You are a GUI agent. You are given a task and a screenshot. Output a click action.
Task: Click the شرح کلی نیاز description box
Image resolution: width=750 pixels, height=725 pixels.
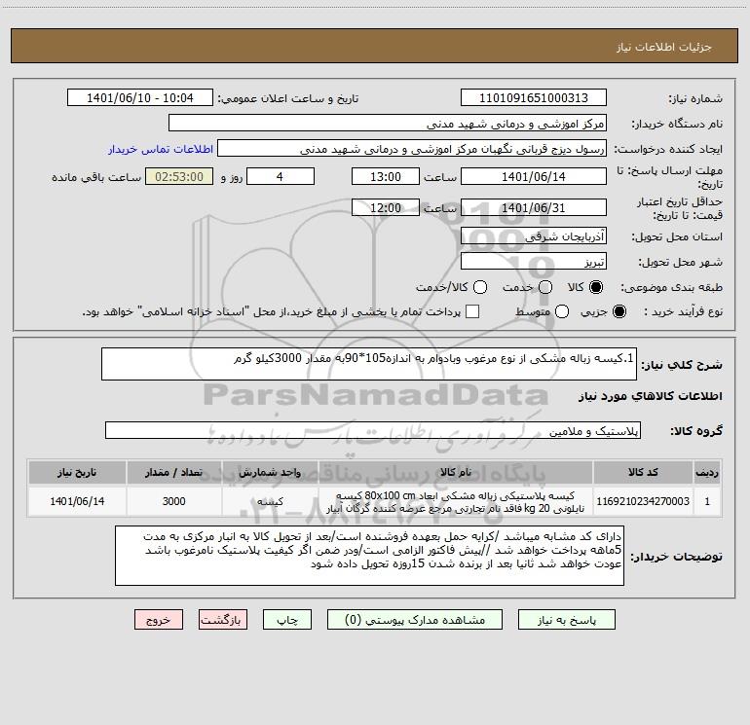(369, 364)
